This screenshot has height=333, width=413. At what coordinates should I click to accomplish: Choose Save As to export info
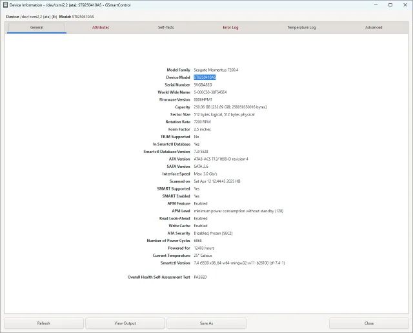pos(206,323)
